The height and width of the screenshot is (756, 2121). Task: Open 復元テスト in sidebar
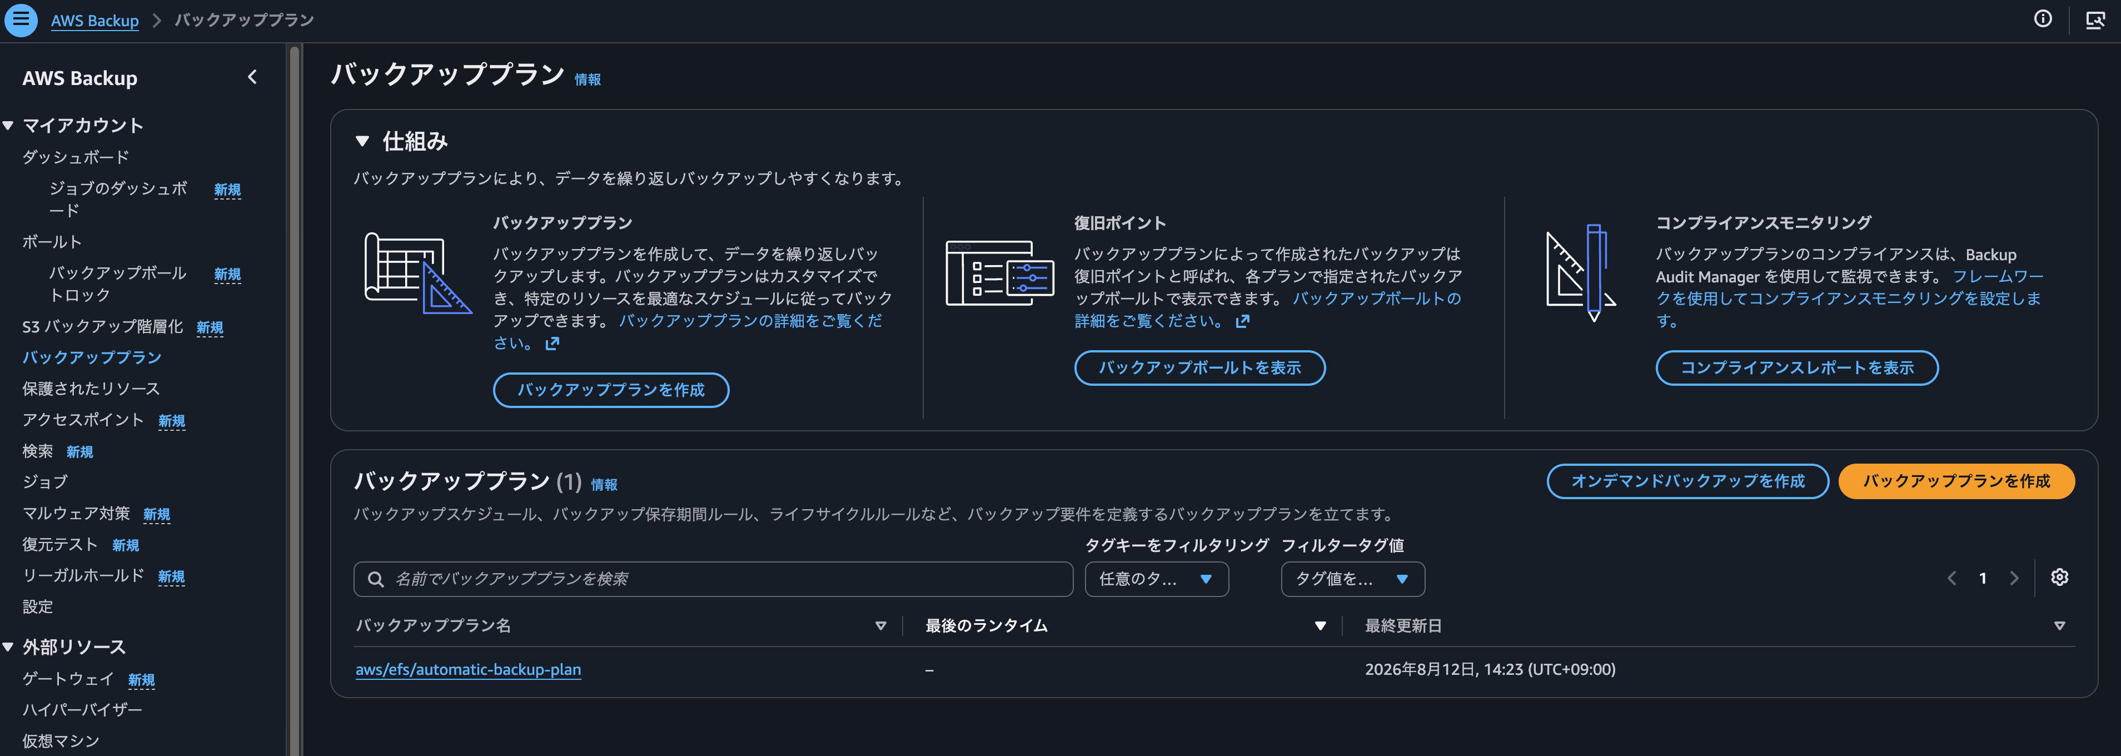[x=60, y=544]
